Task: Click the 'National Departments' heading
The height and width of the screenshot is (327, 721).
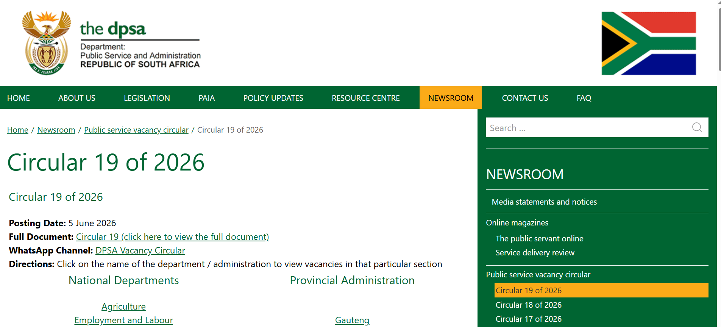Action: coord(123,280)
